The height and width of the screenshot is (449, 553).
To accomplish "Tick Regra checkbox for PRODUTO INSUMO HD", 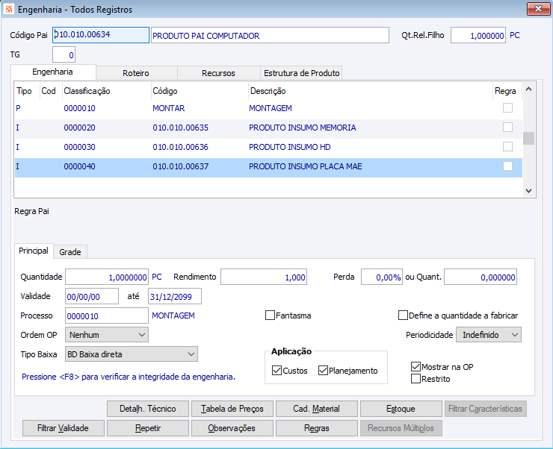I will coord(507,147).
